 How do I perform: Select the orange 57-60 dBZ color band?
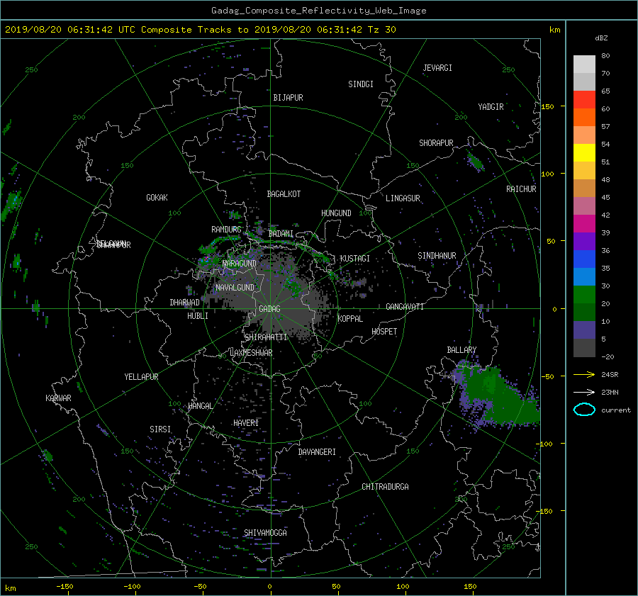click(x=584, y=117)
